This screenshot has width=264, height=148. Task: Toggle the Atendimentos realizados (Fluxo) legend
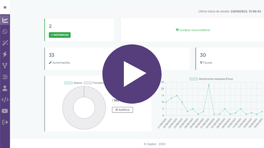211,79
